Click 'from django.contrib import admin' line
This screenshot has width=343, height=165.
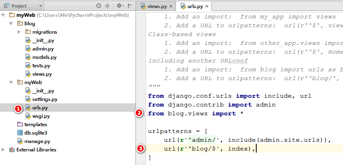coord(212,105)
